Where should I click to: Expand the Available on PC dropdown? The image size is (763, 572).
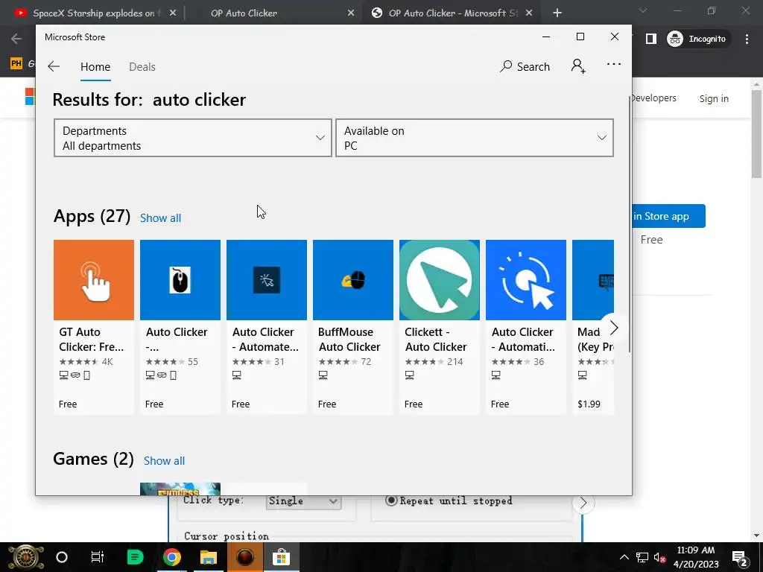tap(475, 138)
